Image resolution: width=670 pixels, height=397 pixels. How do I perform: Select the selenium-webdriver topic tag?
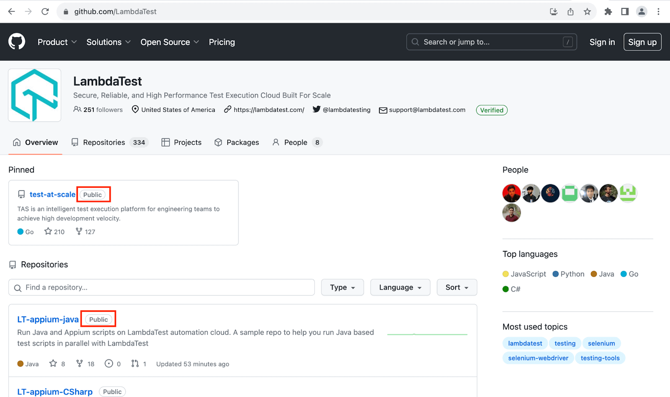tap(538, 358)
